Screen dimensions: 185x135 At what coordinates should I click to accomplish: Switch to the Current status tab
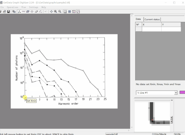[152, 19]
